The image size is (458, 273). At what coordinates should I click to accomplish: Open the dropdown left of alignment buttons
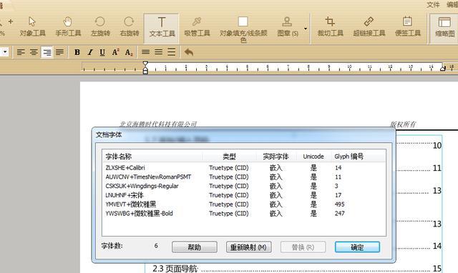5,52
